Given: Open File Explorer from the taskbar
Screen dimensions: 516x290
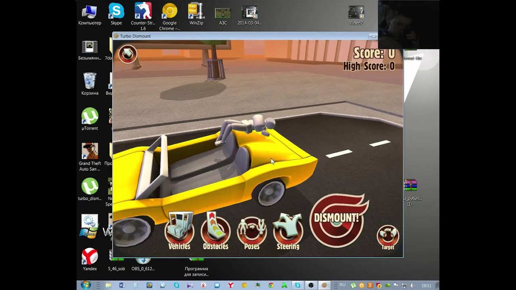Looking at the screenshot, I should [108, 285].
